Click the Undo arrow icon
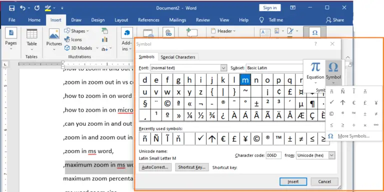This screenshot has width=384, height=192. pyautogui.click(x=22, y=8)
